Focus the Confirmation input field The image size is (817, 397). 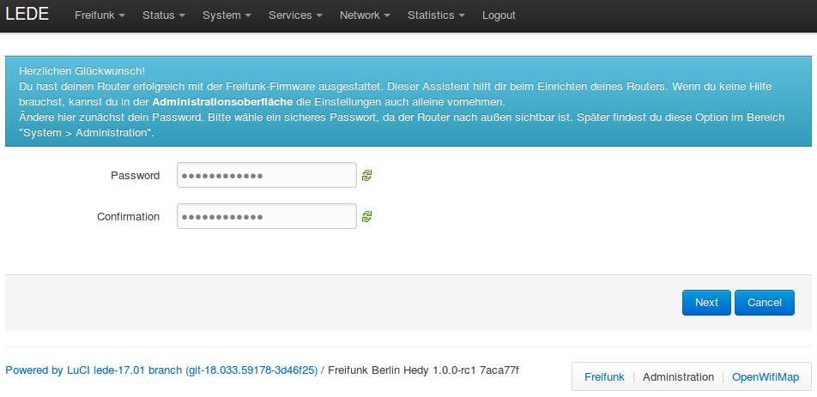266,216
